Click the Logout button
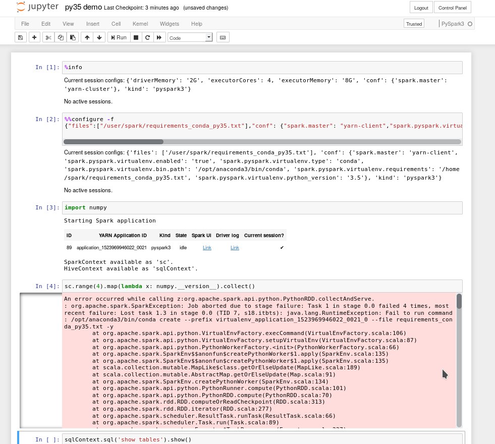 [421, 8]
